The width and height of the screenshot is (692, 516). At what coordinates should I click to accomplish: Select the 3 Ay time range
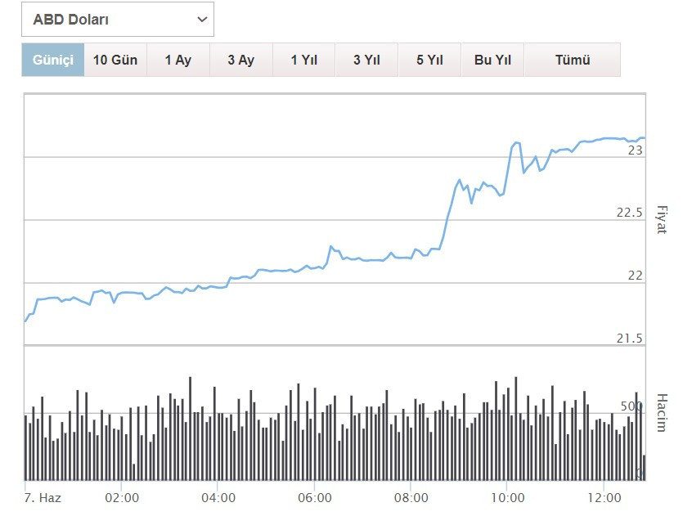click(x=240, y=60)
